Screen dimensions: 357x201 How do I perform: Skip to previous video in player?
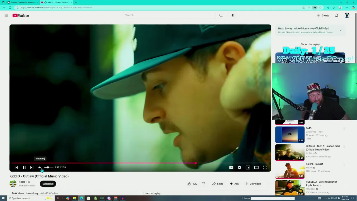coord(16,167)
